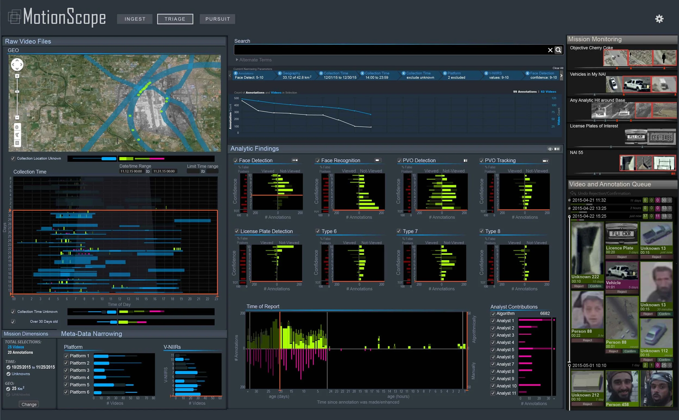
Task: Click the map pan navigation control
Action: (17, 64)
